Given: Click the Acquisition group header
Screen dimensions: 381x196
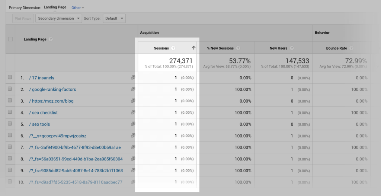Looking at the screenshot, I should click(150, 33).
